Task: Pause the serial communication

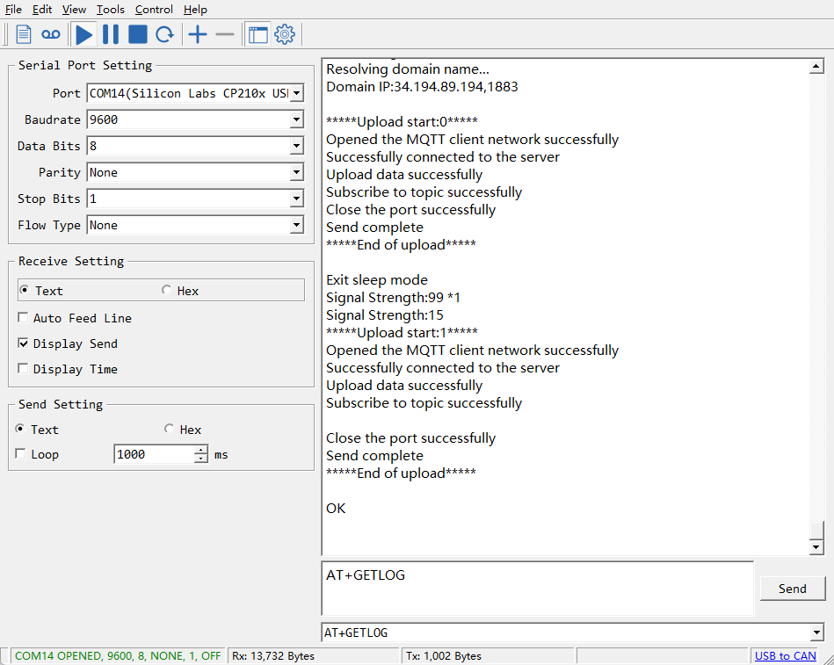Action: click(x=111, y=34)
